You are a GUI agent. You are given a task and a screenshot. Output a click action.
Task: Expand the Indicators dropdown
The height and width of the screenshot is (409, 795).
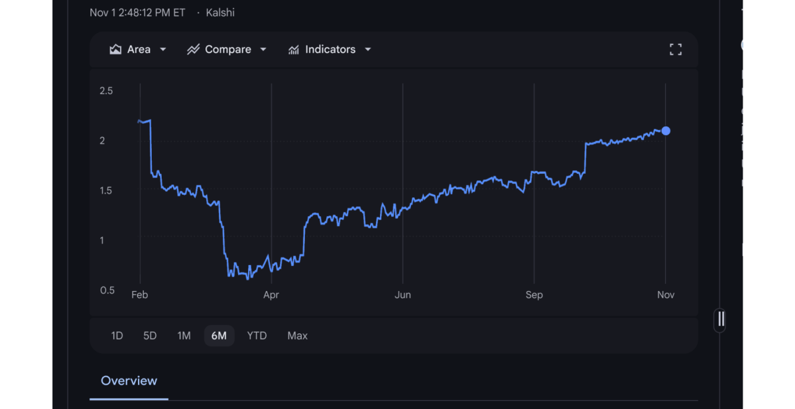click(368, 49)
